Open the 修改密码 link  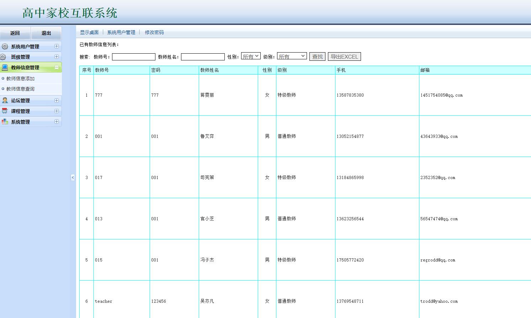pos(154,32)
